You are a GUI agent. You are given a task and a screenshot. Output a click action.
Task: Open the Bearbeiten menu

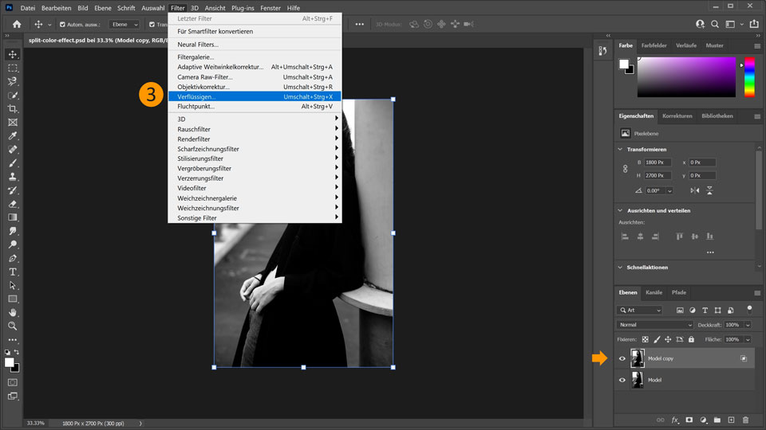click(56, 8)
